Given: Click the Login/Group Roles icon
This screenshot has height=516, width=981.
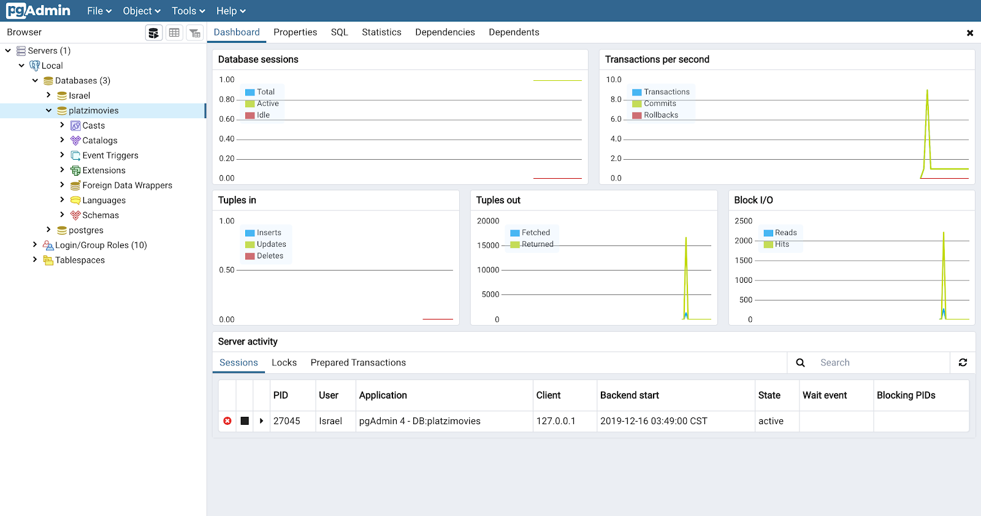Looking at the screenshot, I should point(48,245).
